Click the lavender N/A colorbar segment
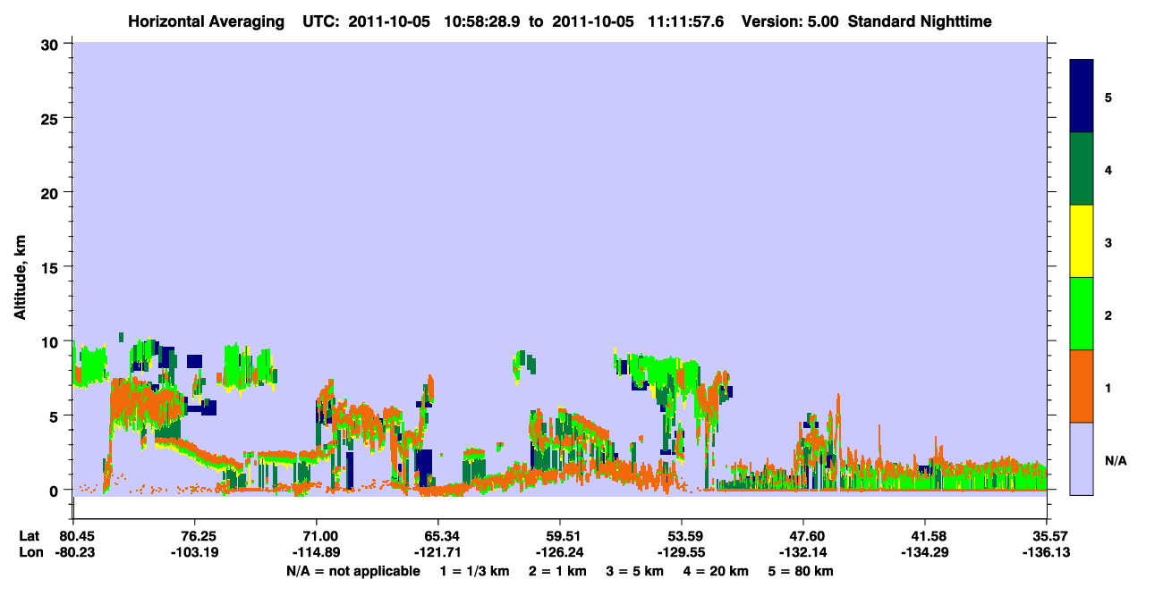The image size is (1163, 596). point(1082,458)
